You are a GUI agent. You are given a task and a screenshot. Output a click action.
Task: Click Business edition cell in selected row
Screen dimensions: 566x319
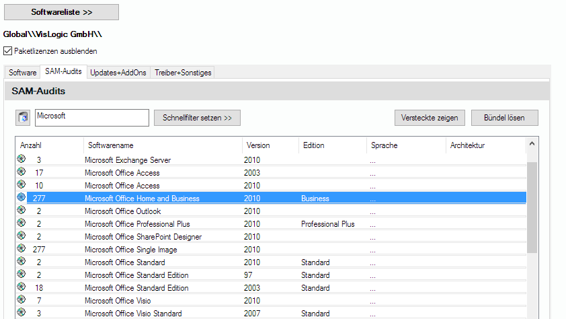point(315,199)
